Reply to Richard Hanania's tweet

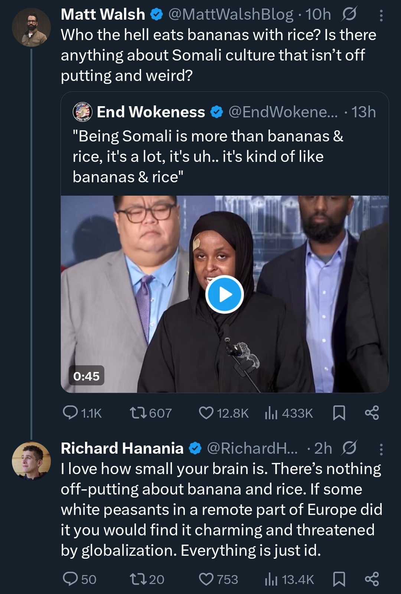click(x=71, y=579)
